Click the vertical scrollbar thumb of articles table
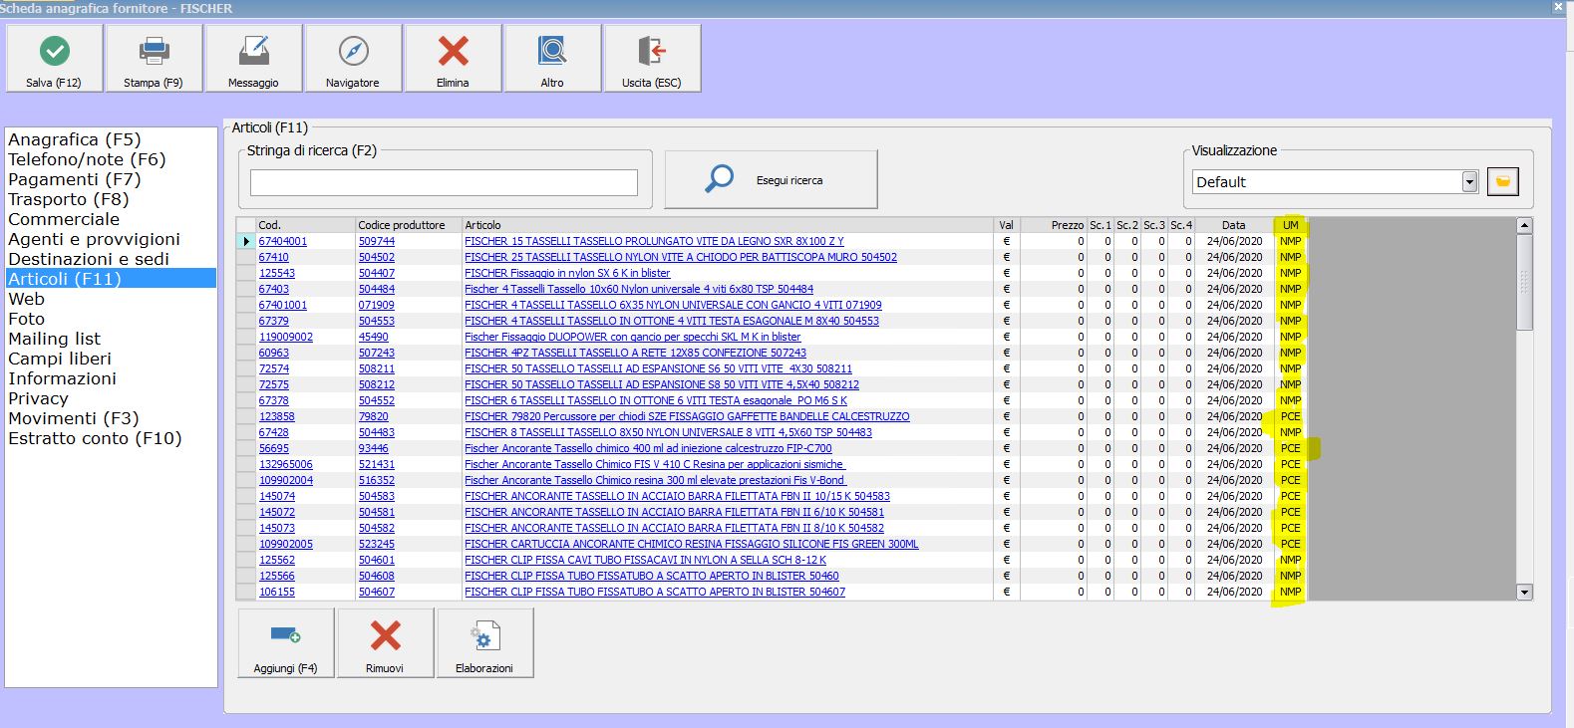Viewport: 1574px width, 728px height. (x=1524, y=283)
